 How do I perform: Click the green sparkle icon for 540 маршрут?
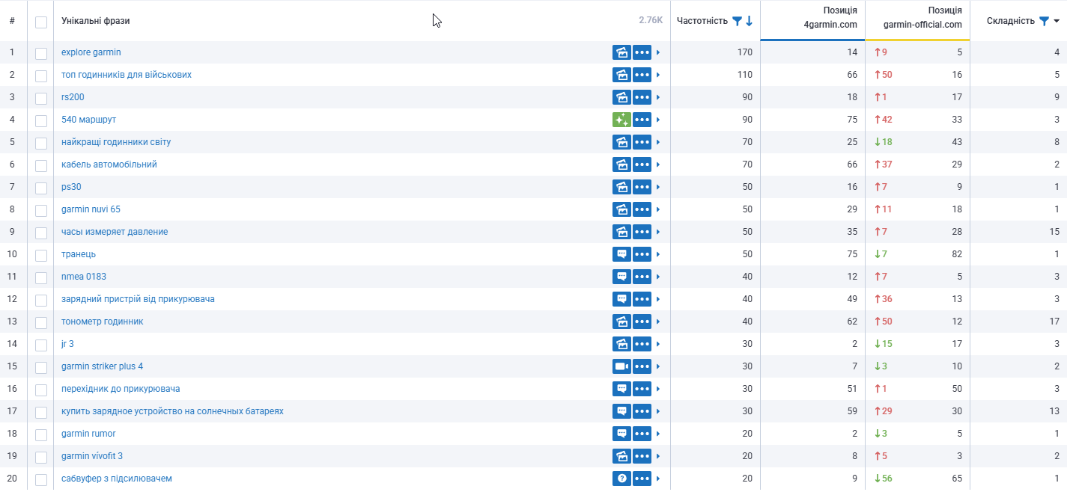[621, 120]
